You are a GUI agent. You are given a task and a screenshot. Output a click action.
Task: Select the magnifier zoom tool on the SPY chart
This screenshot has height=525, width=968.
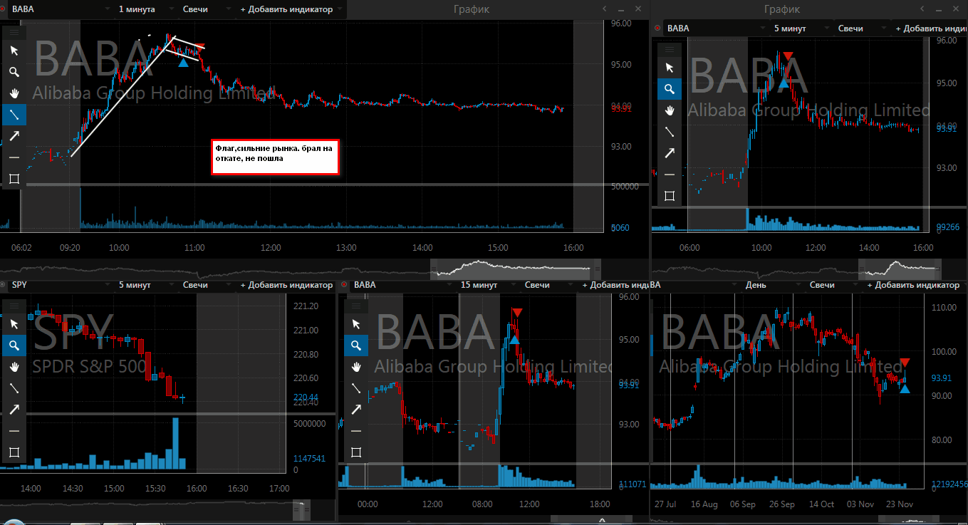click(x=14, y=345)
